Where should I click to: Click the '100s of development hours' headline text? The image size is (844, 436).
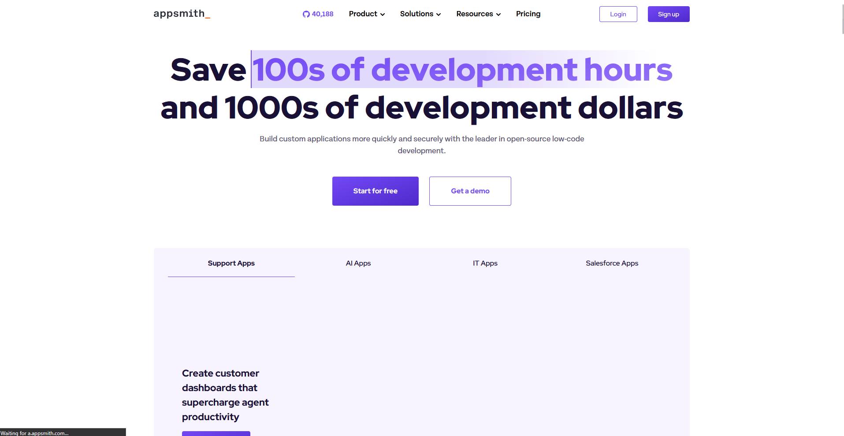coord(462,70)
